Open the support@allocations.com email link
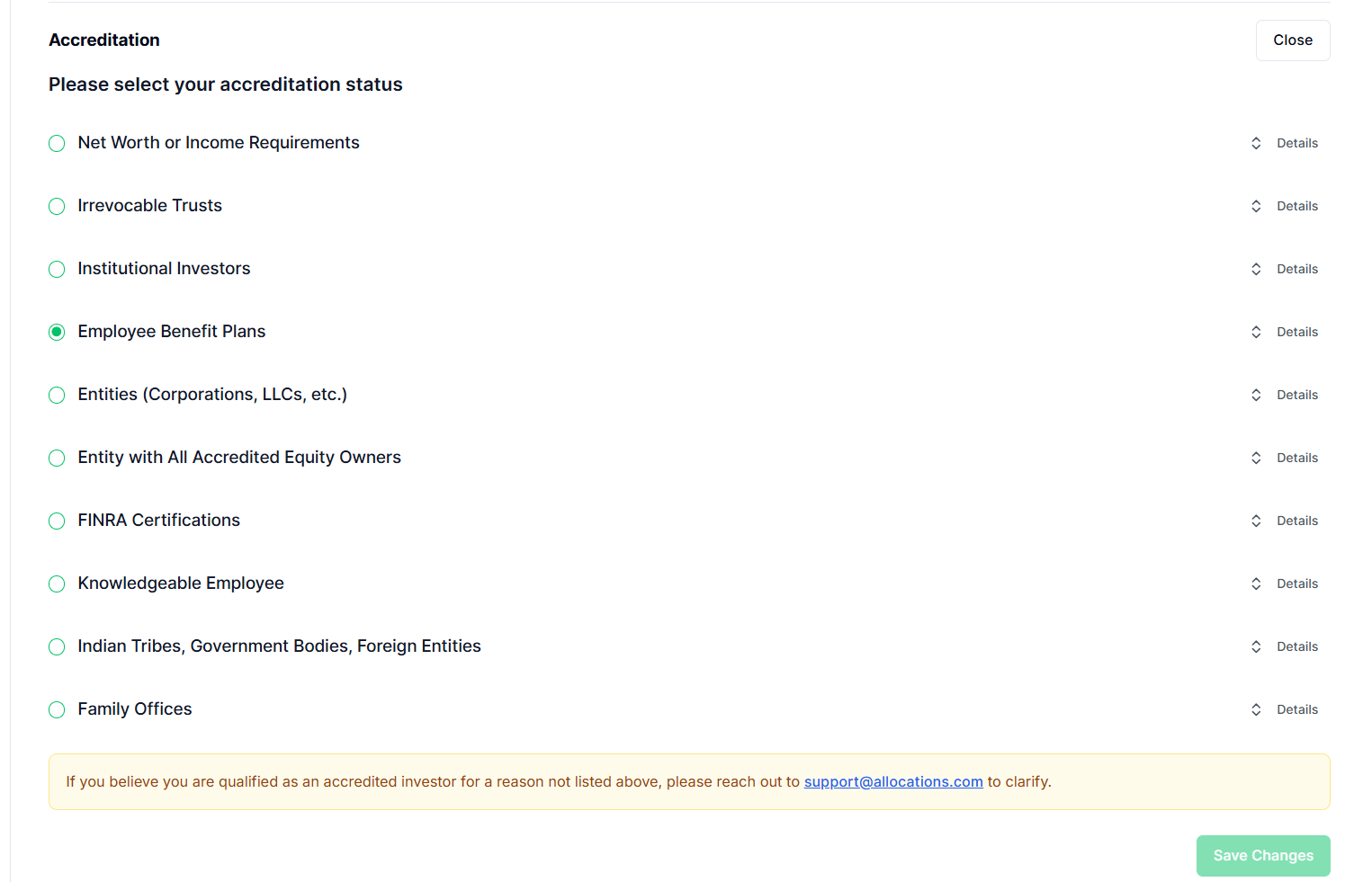Screen dimensions: 1345x882 892,782
